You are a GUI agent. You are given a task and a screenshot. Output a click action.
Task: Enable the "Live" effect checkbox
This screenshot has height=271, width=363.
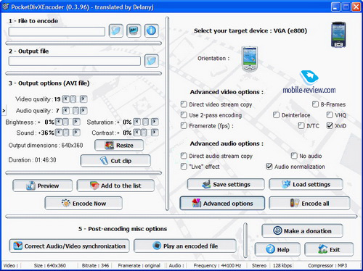point(184,167)
